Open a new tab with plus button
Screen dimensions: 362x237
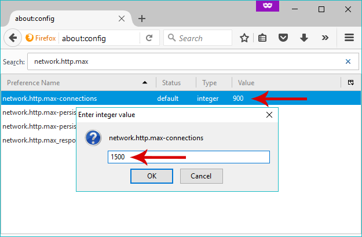point(142,19)
